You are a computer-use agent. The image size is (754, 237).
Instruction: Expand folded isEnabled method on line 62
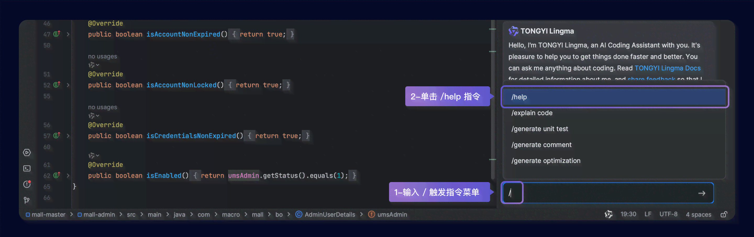[68, 176]
